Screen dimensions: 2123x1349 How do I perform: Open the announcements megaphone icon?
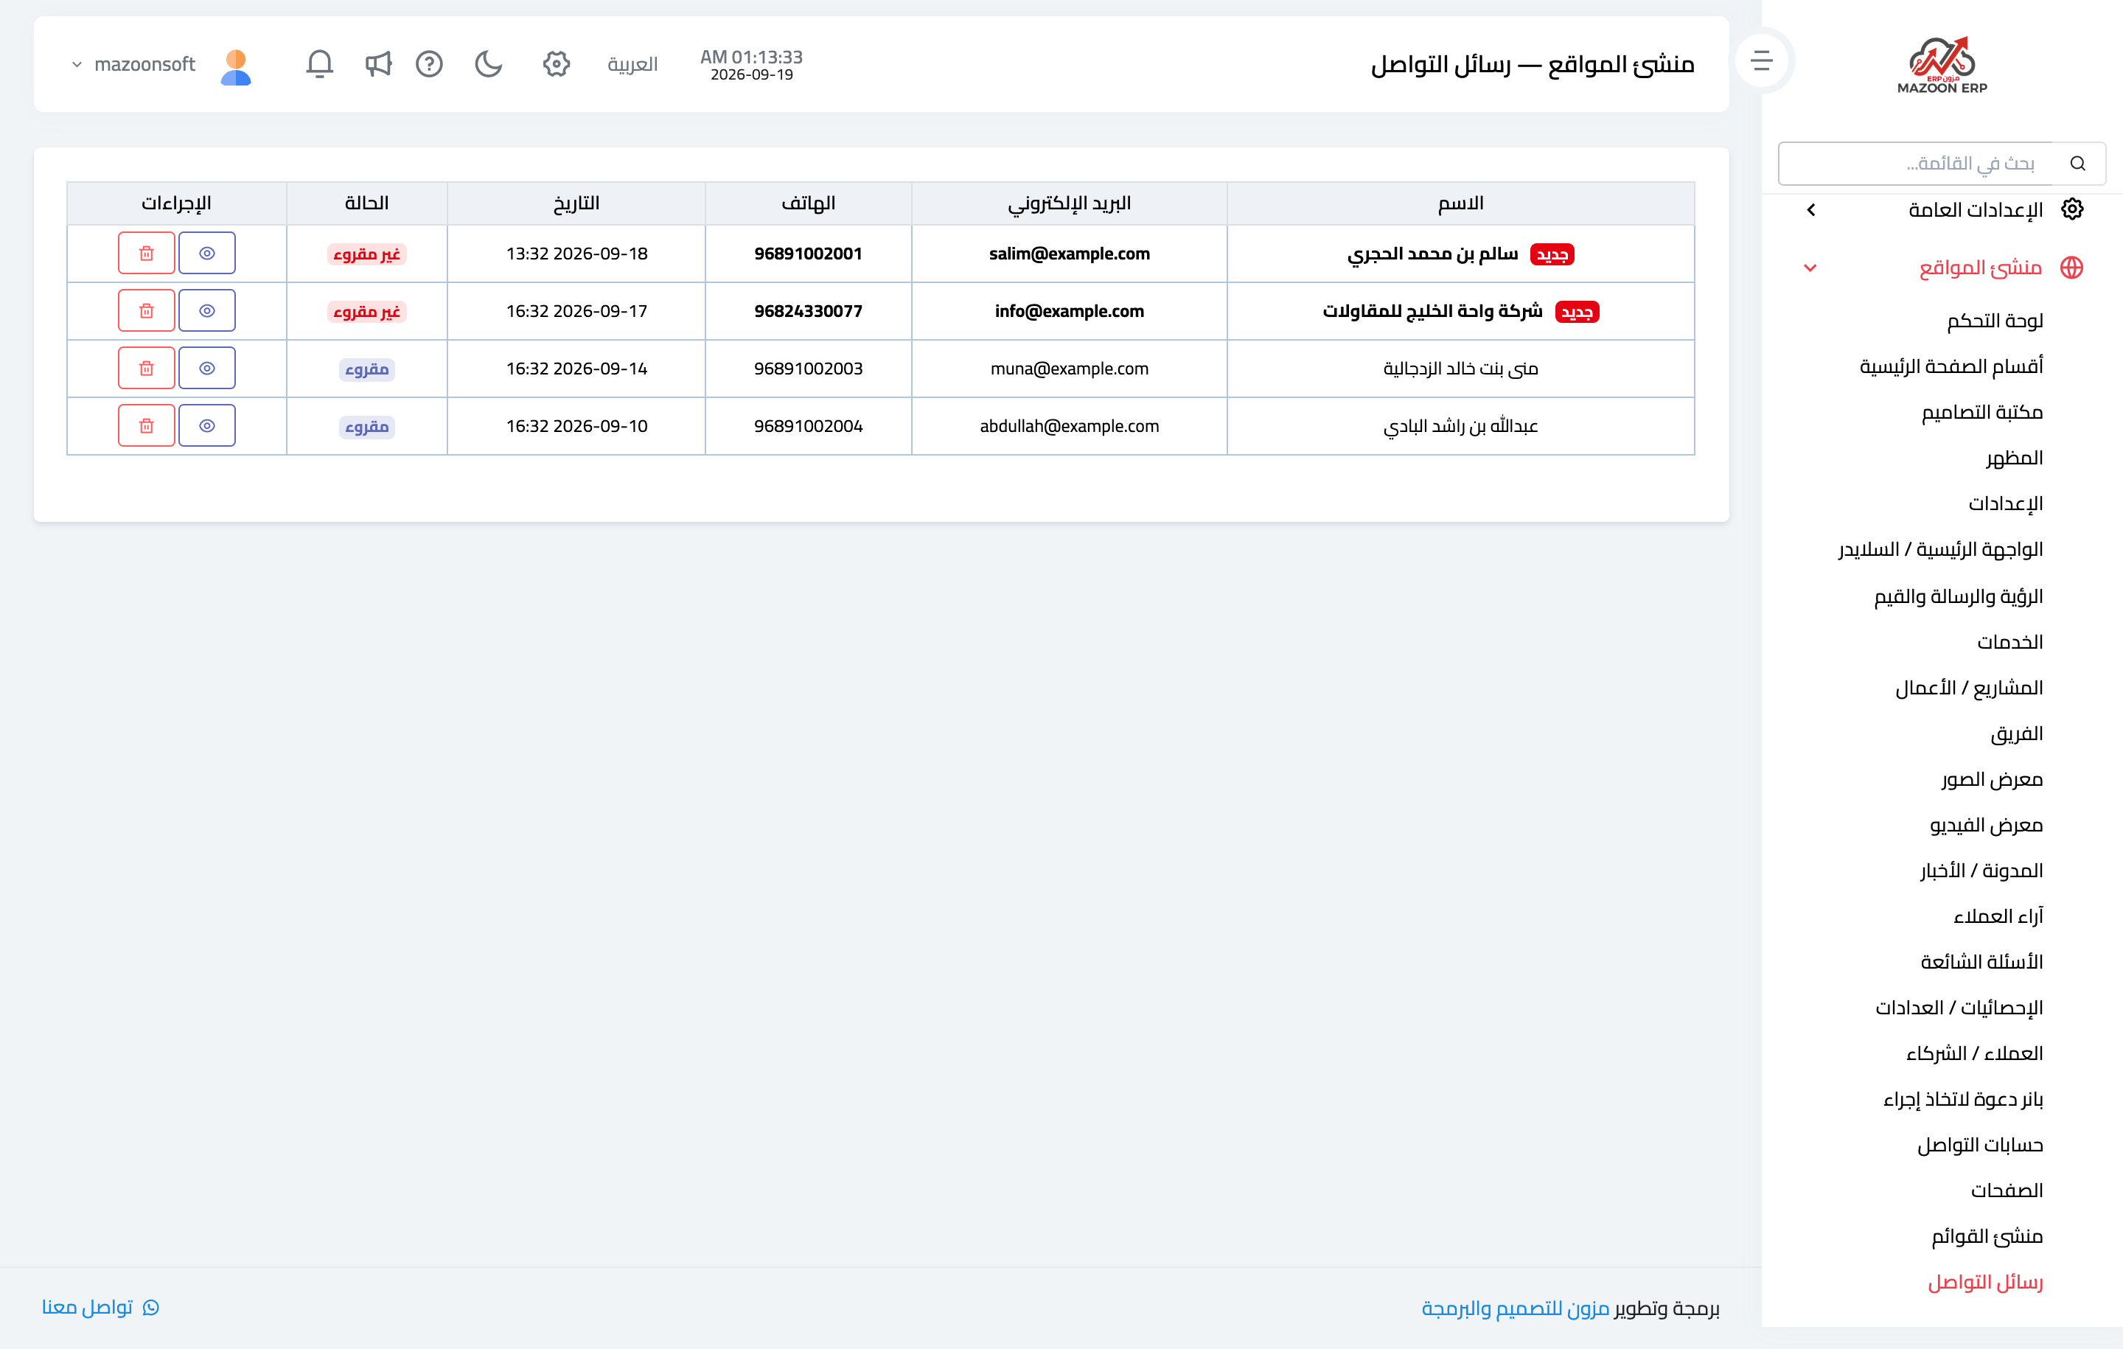(378, 63)
